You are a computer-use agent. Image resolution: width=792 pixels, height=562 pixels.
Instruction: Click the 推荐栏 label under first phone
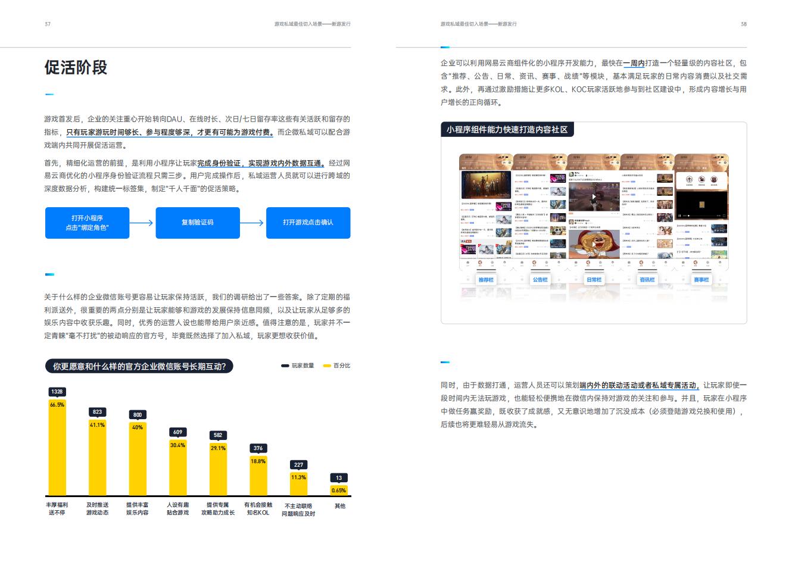[x=487, y=280]
